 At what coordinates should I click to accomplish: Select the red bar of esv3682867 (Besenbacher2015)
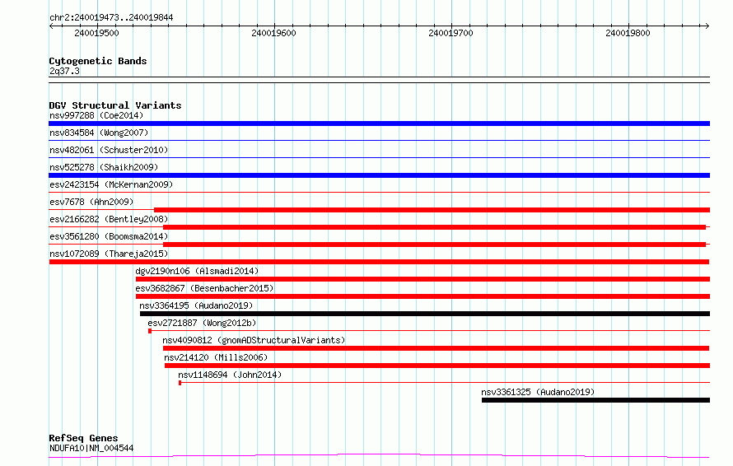423,296
